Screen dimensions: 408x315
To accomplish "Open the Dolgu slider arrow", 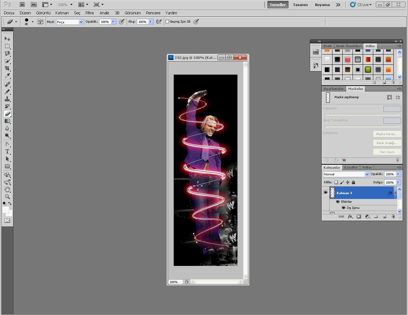I will [398, 182].
